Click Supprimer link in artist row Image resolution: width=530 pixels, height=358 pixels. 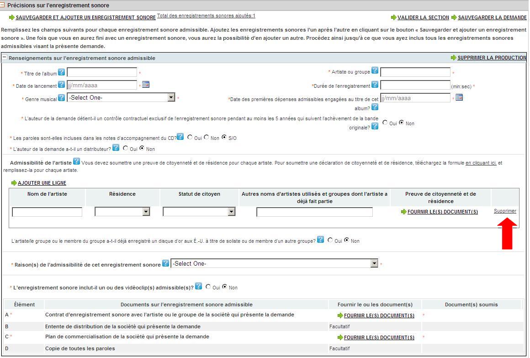coord(505,211)
